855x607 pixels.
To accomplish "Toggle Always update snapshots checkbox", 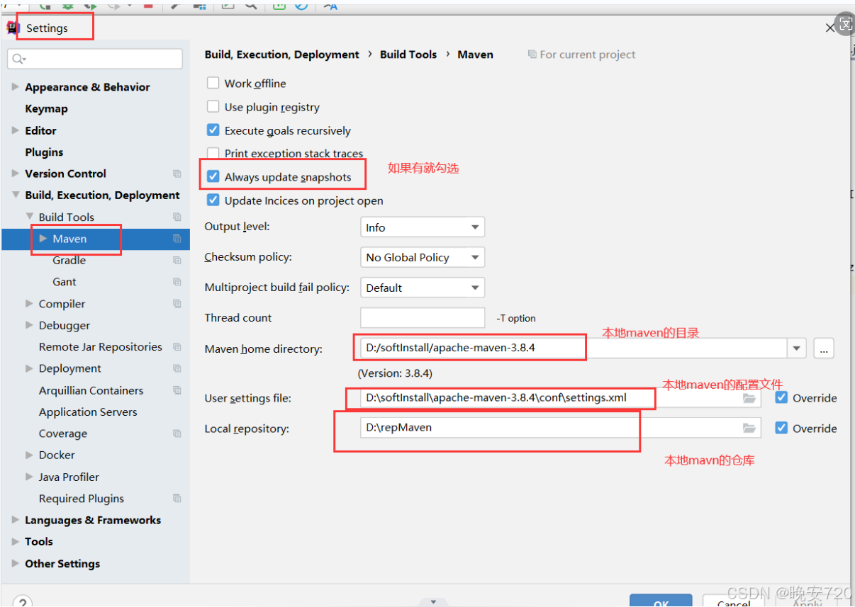I will tap(213, 177).
